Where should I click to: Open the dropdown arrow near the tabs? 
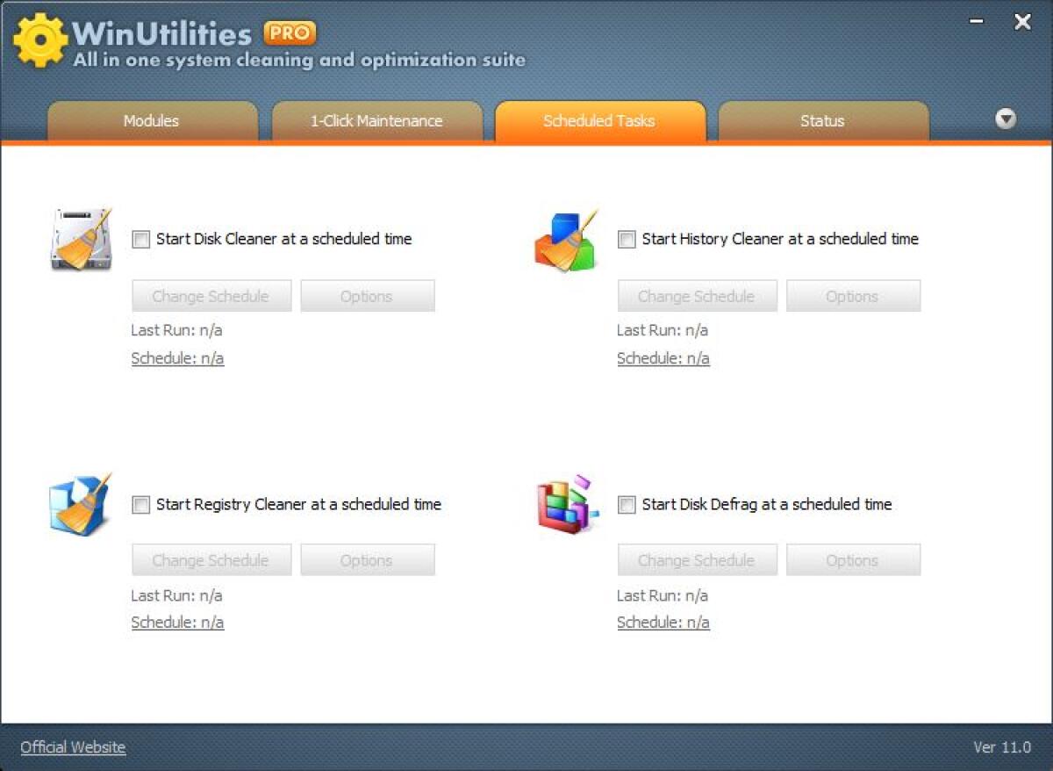coord(1006,118)
